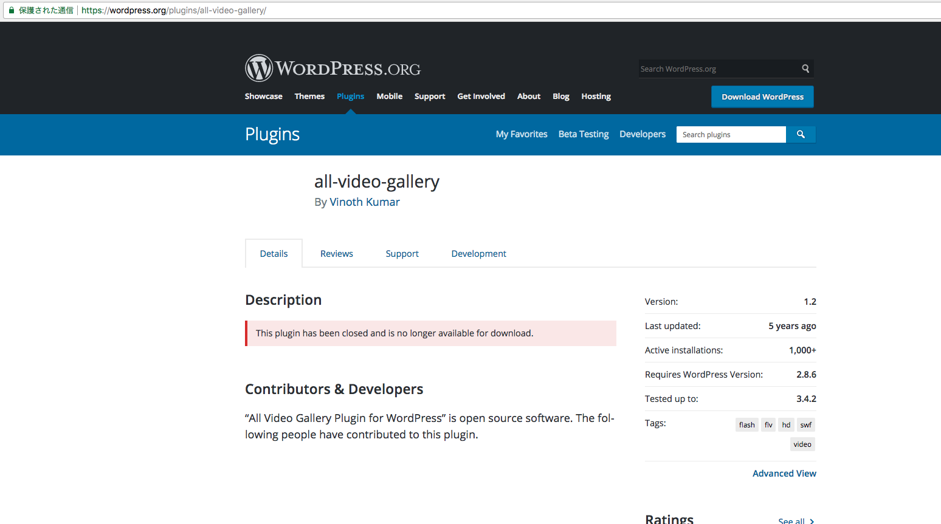Click the flash tag
The image size is (941, 524).
[747, 425]
